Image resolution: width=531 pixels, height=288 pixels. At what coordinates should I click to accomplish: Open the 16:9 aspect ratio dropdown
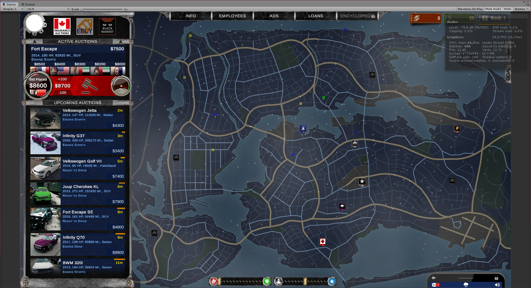pyautogui.click(x=48, y=9)
